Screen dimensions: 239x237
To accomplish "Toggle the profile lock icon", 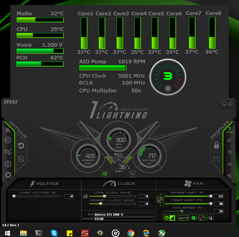I will (216, 145).
